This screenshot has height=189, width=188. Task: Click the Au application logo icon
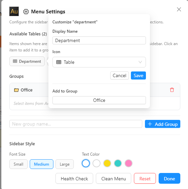14,11
